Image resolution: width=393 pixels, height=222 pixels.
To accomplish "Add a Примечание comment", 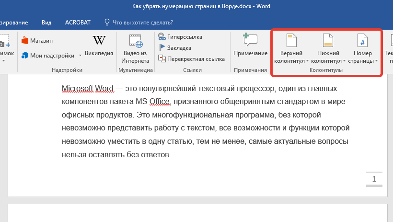I will (x=250, y=46).
